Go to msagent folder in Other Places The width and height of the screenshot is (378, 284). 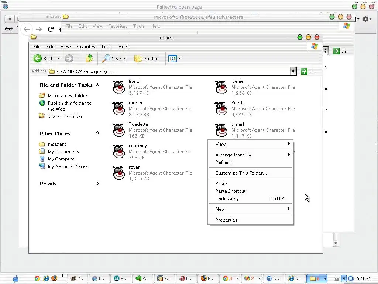tap(57, 144)
